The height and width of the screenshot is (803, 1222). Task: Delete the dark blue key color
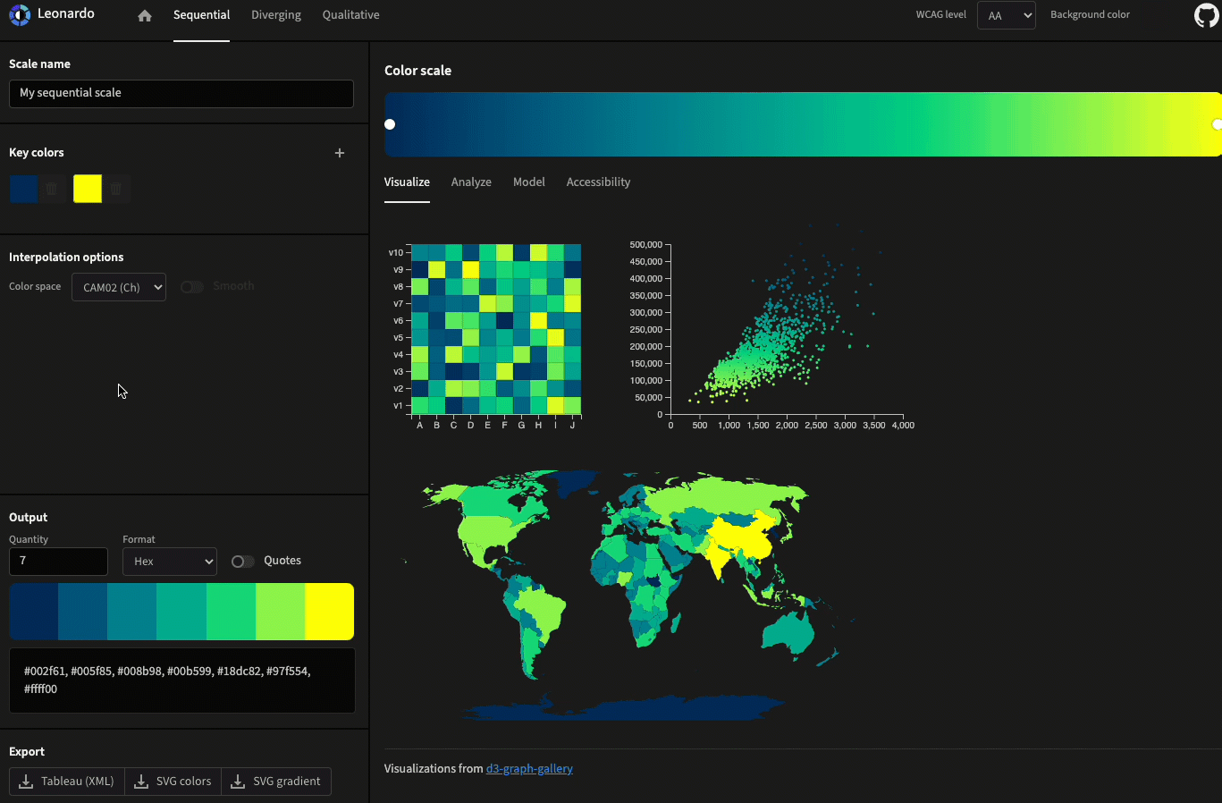(x=52, y=189)
